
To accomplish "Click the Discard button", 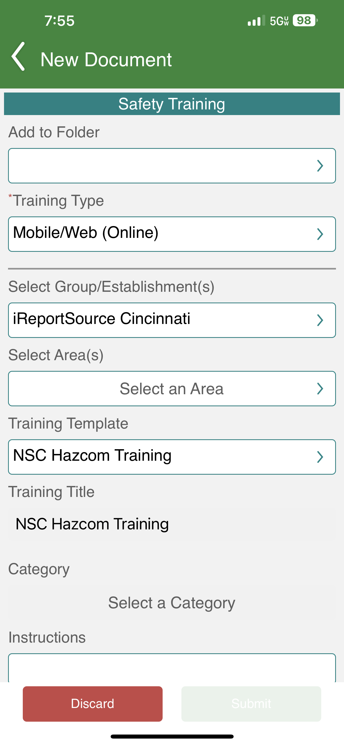I will (x=92, y=704).
